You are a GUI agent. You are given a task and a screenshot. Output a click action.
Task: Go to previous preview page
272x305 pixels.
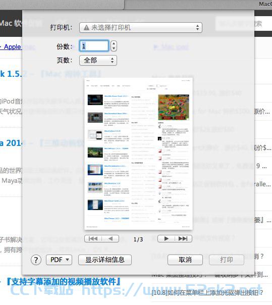click(111, 238)
